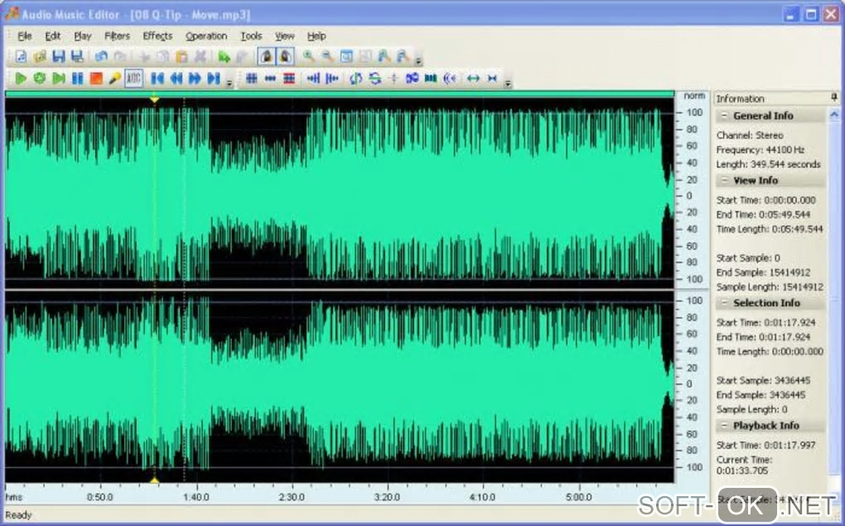Open the effects toolbar overflow options arrow
Screen dimensions: 845x526
(508, 83)
